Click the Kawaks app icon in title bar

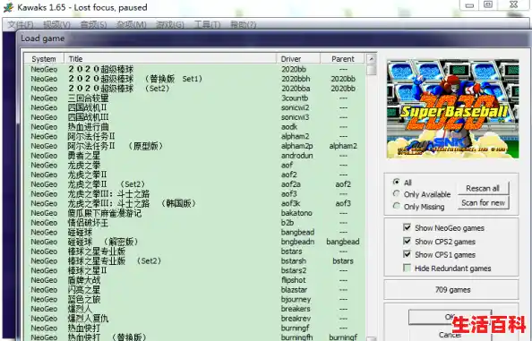(8, 7)
